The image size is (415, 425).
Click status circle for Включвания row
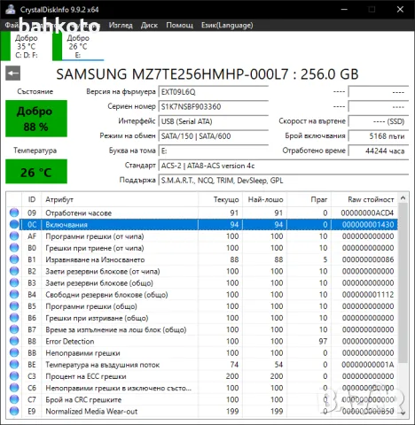pos(14,224)
